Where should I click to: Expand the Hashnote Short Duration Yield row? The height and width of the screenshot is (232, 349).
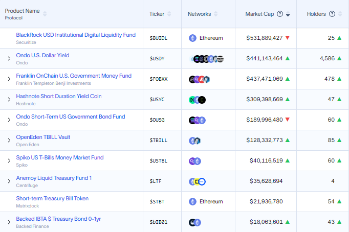[x=9, y=100]
